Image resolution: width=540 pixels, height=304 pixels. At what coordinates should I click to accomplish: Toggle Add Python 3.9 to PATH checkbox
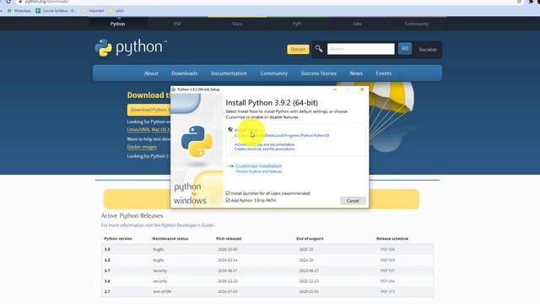[x=228, y=200]
